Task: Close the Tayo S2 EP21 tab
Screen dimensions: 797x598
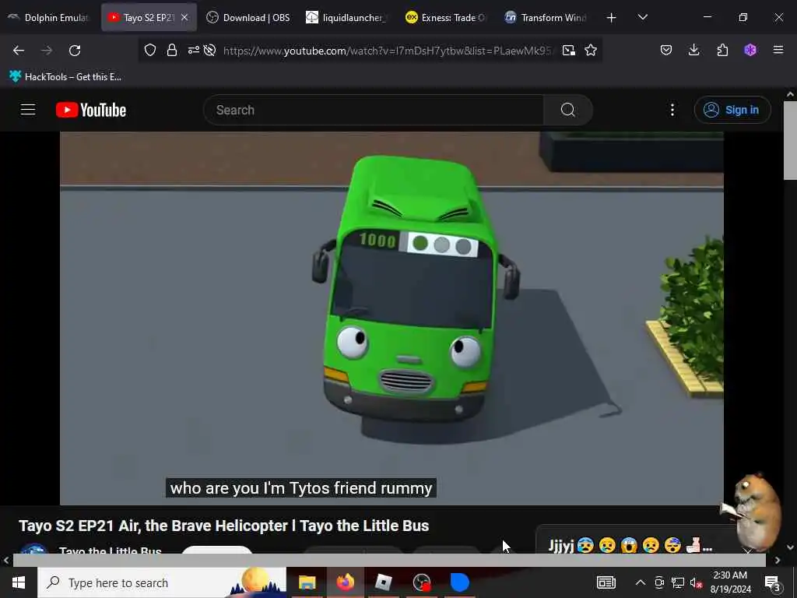Action: [184, 17]
